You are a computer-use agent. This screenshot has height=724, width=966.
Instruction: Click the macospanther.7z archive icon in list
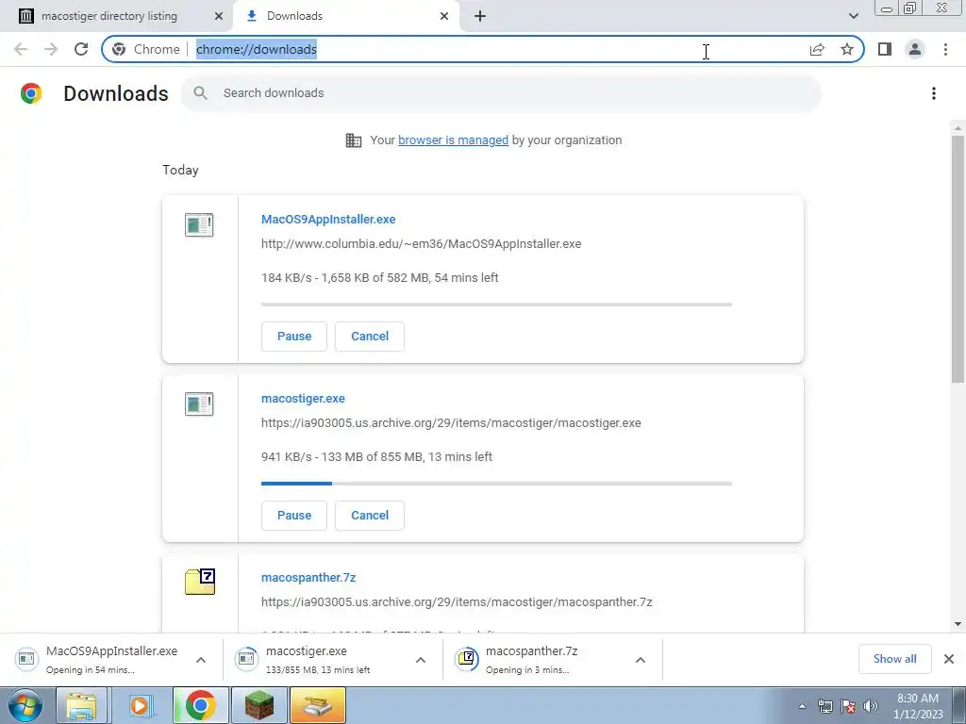coord(200,581)
